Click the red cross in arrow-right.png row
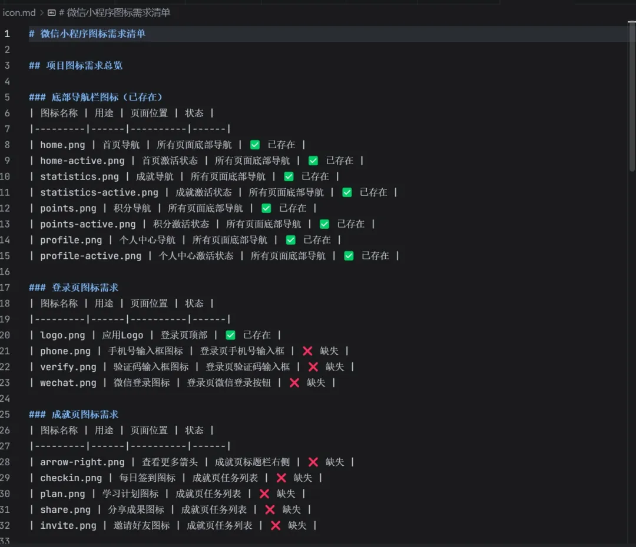The width and height of the screenshot is (636, 547). pyautogui.click(x=313, y=462)
